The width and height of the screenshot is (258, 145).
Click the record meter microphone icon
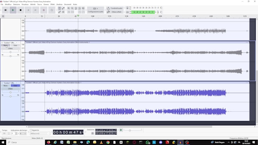tap(127, 8)
